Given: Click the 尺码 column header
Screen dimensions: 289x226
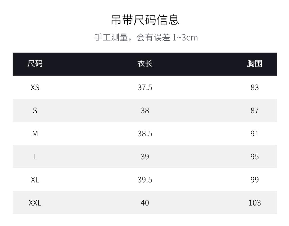Looking at the screenshot, I should click(x=35, y=64).
